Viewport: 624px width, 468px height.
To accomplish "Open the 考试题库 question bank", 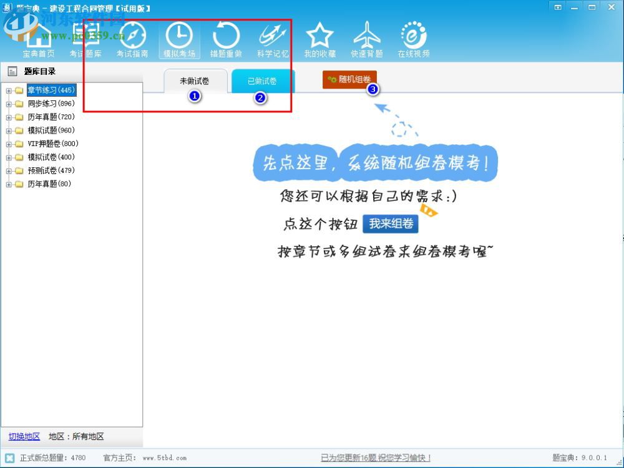I will pyautogui.click(x=87, y=39).
